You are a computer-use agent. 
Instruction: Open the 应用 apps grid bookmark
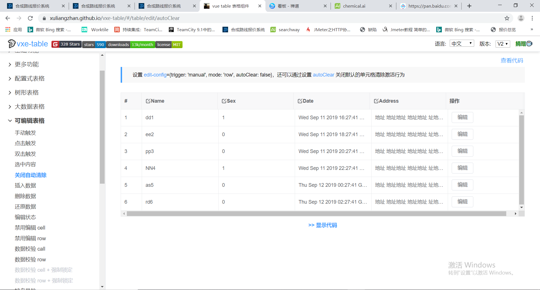13,30
